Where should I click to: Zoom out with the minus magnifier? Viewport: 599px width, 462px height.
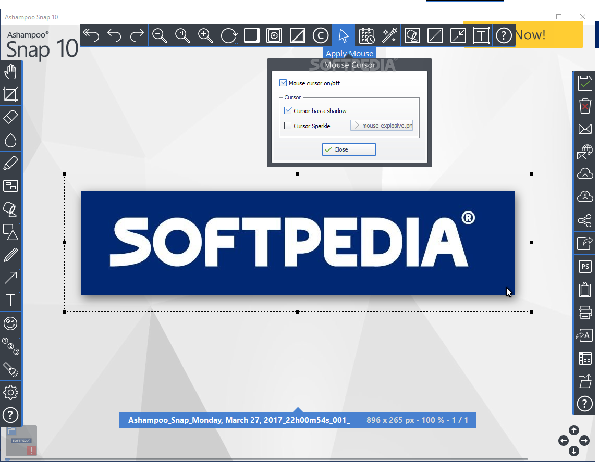pos(160,35)
